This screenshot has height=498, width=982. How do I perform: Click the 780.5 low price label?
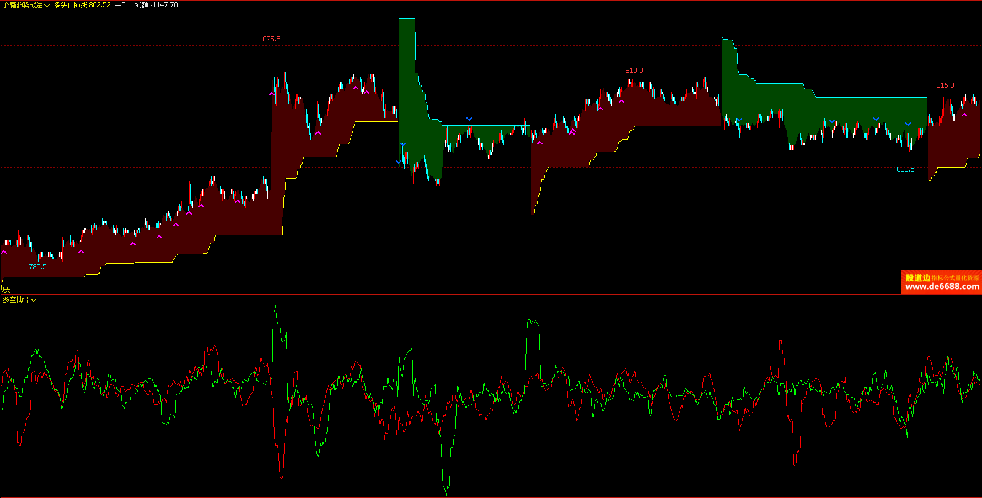37,267
